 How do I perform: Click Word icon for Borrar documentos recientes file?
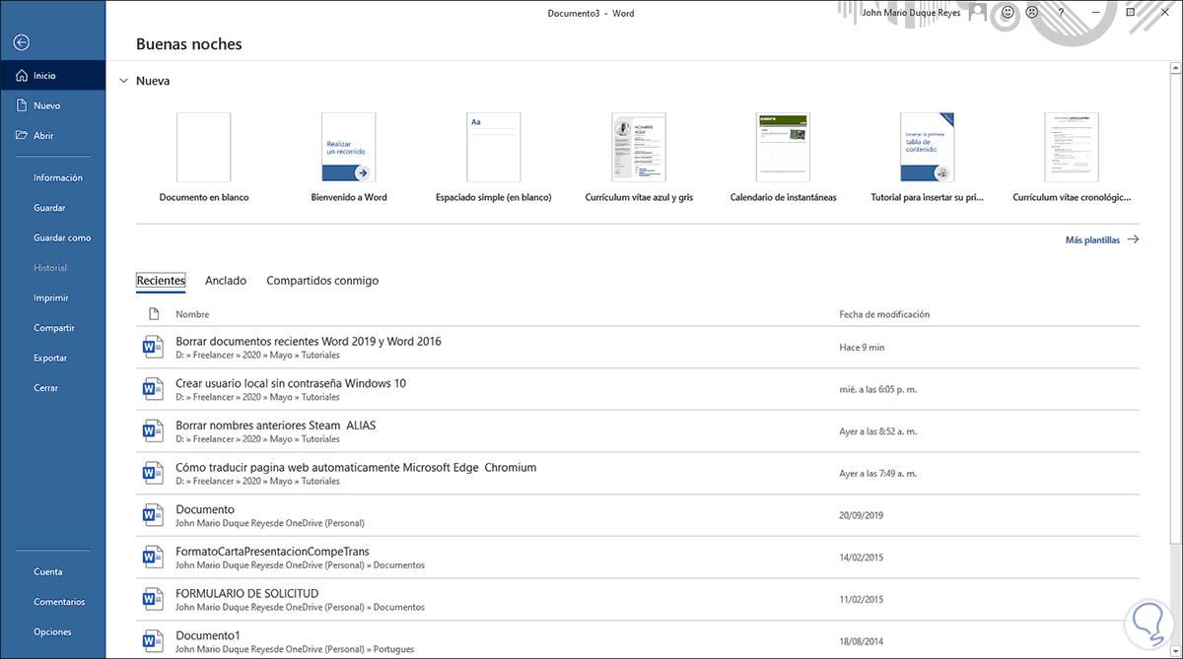[153, 347]
